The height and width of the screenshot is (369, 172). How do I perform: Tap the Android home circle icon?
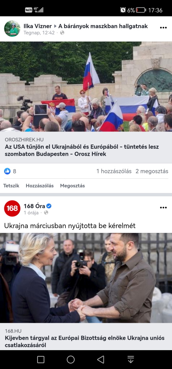70,359
